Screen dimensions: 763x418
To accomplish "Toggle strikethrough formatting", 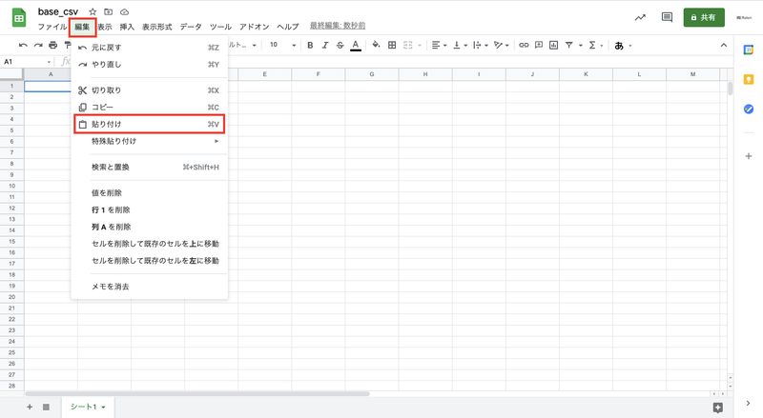I will click(340, 45).
